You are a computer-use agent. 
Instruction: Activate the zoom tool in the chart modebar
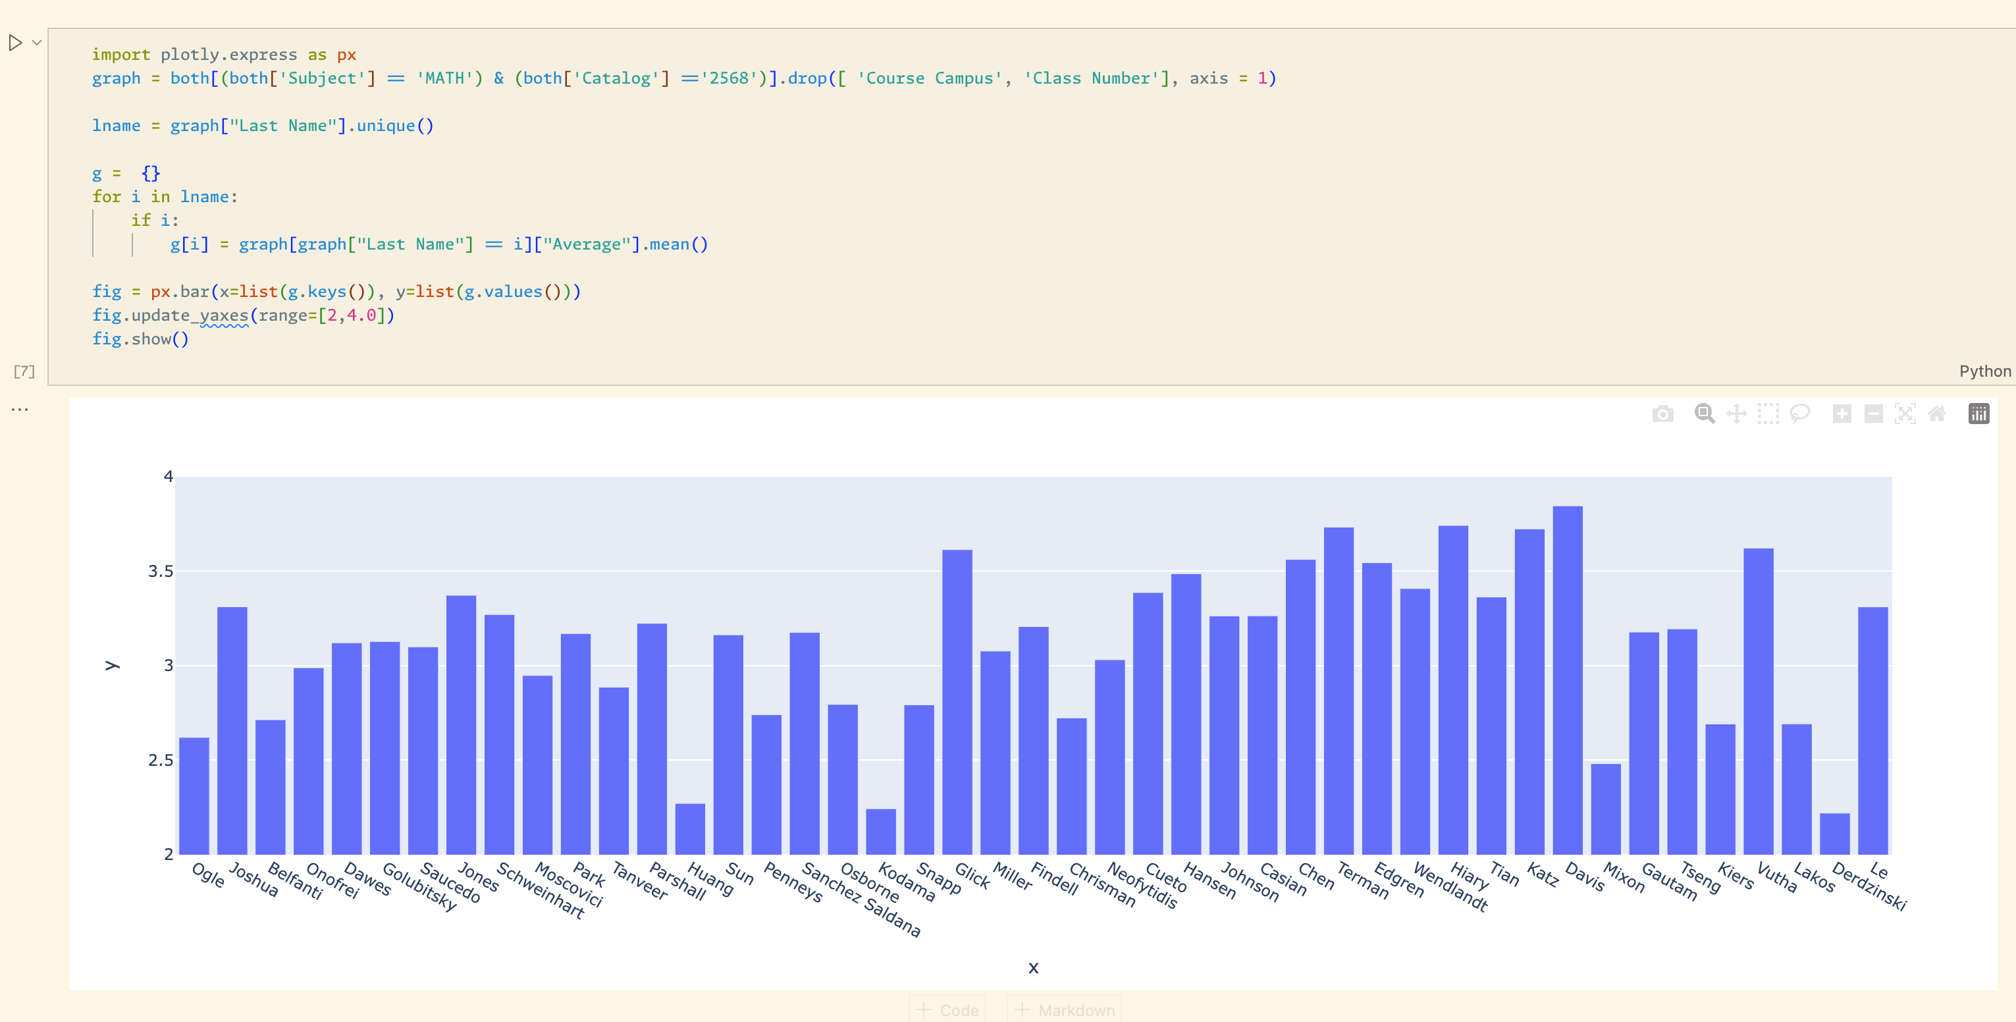pos(1705,414)
